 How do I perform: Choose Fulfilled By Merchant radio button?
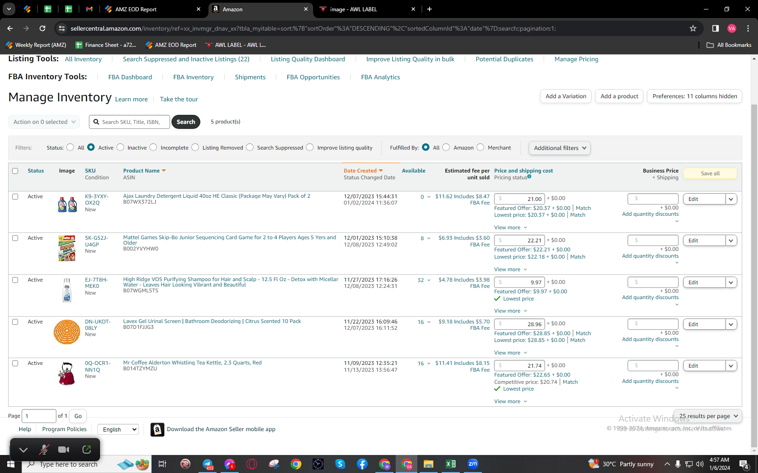(x=480, y=147)
